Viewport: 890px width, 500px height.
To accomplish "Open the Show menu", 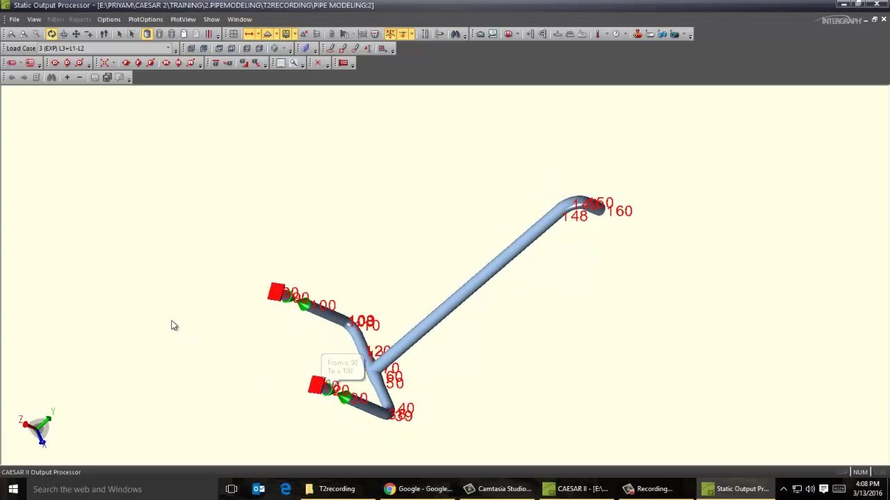I will click(x=211, y=19).
